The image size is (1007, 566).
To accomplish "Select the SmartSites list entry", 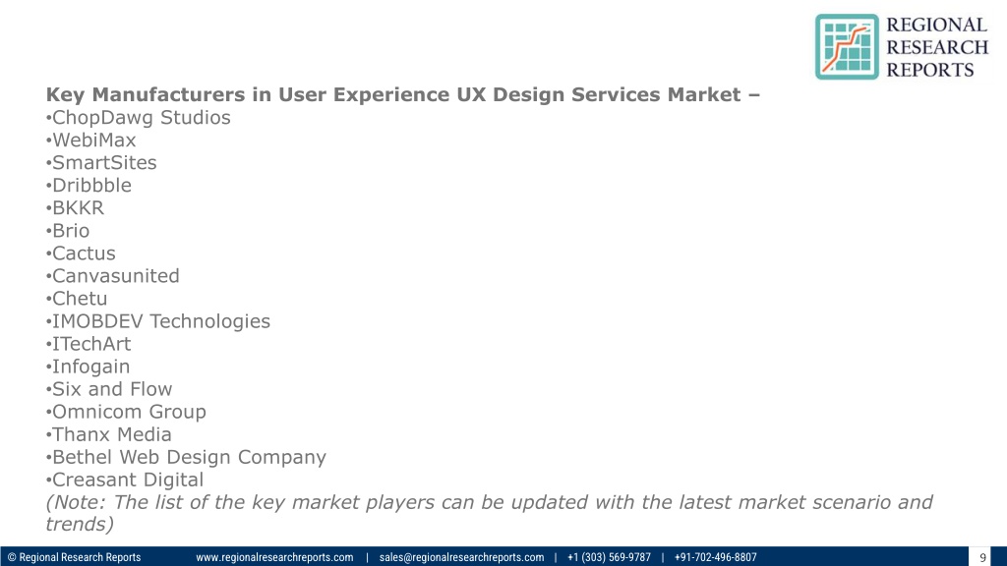I will pyautogui.click(x=101, y=162).
